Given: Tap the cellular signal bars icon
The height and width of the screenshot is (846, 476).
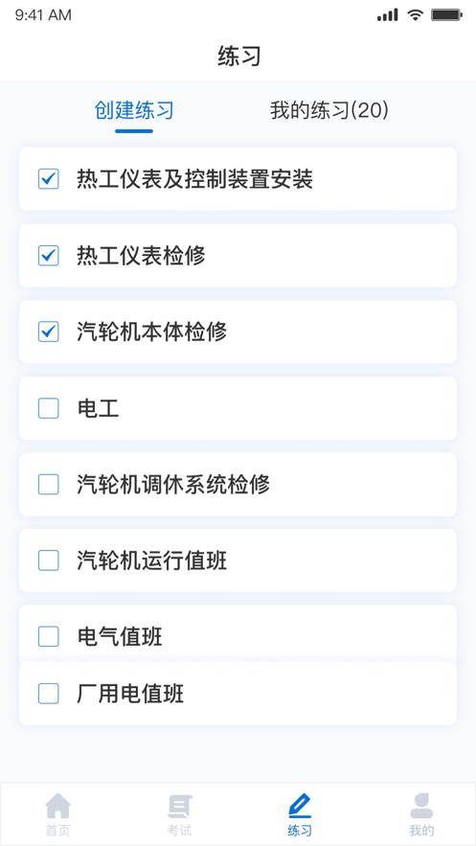Looking at the screenshot, I should [388, 14].
